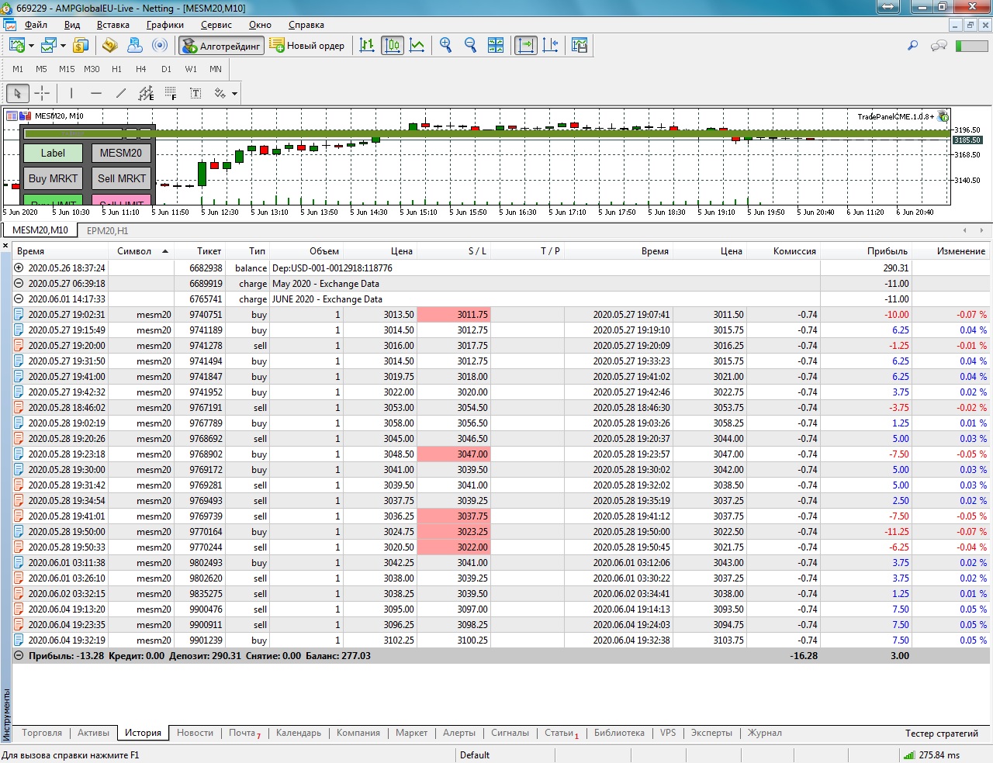Viewport: 993px width, 763px height.
Task: Pick the vertical line drawing tool
Action: point(71,94)
